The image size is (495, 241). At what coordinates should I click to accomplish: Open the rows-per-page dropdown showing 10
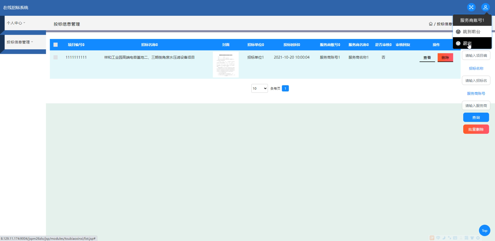(x=260, y=88)
